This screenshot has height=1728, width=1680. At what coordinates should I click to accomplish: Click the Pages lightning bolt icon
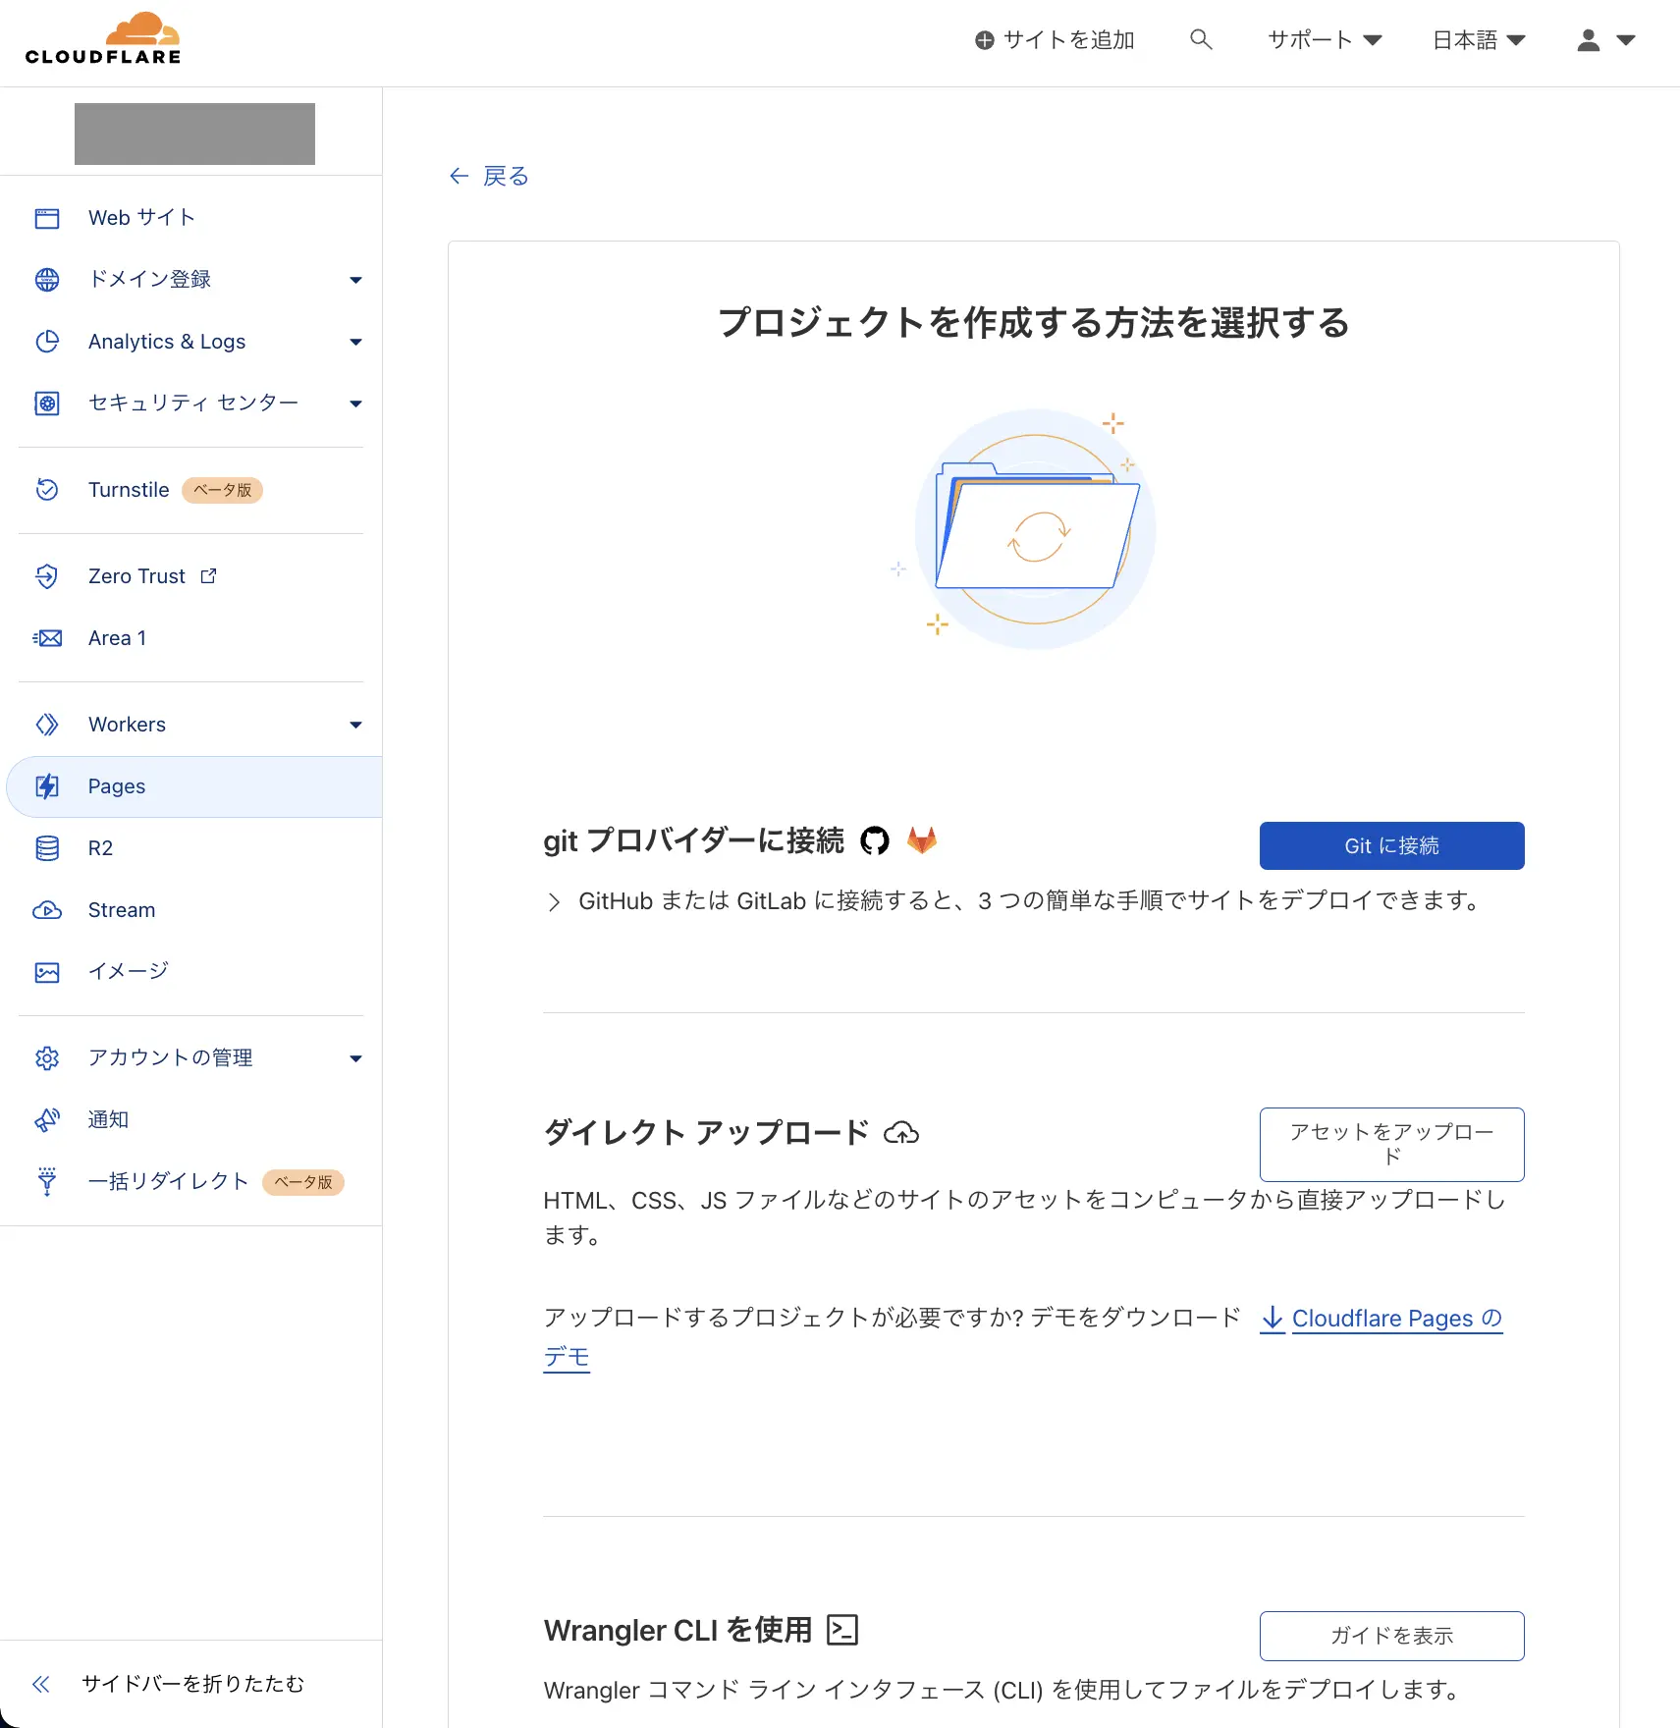pyautogui.click(x=47, y=786)
